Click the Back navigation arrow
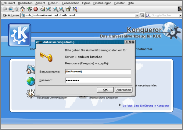Image resolution: width=183 pixels, height=130 pixels. [x=4, y=9]
